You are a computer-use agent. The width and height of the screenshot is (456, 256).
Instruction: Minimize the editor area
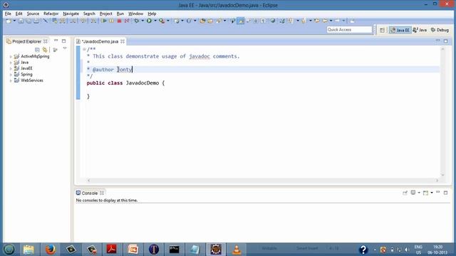point(437,41)
